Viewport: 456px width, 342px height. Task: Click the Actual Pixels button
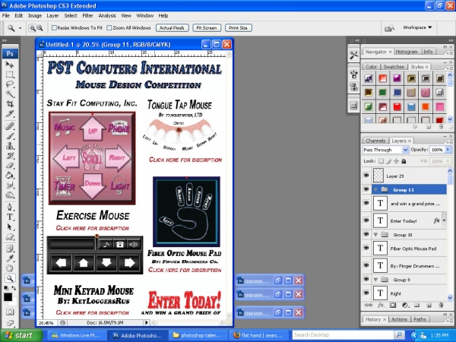coord(173,28)
